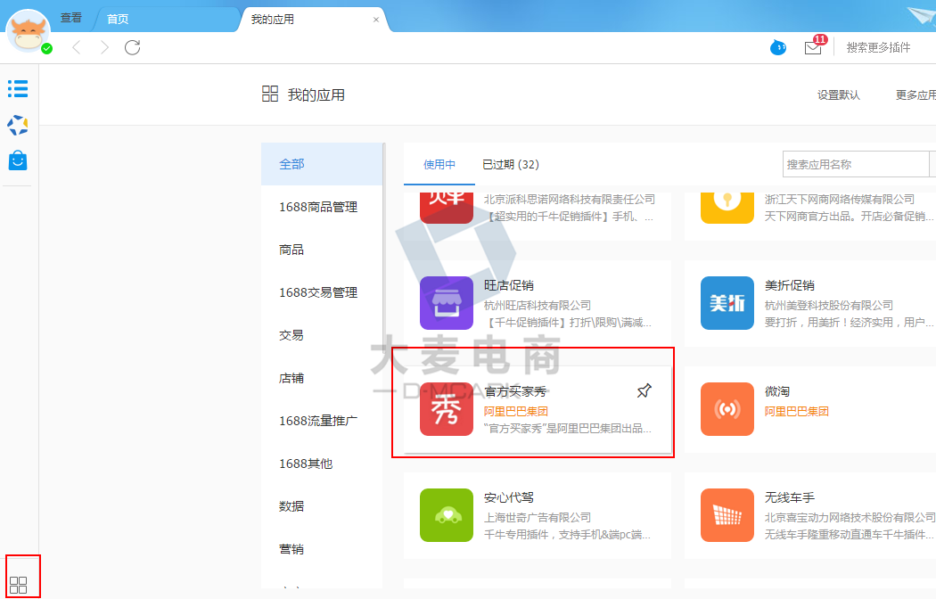This screenshot has height=599, width=936.
Task: Focus the 搜索更多插件 search box
Action: pos(878,47)
